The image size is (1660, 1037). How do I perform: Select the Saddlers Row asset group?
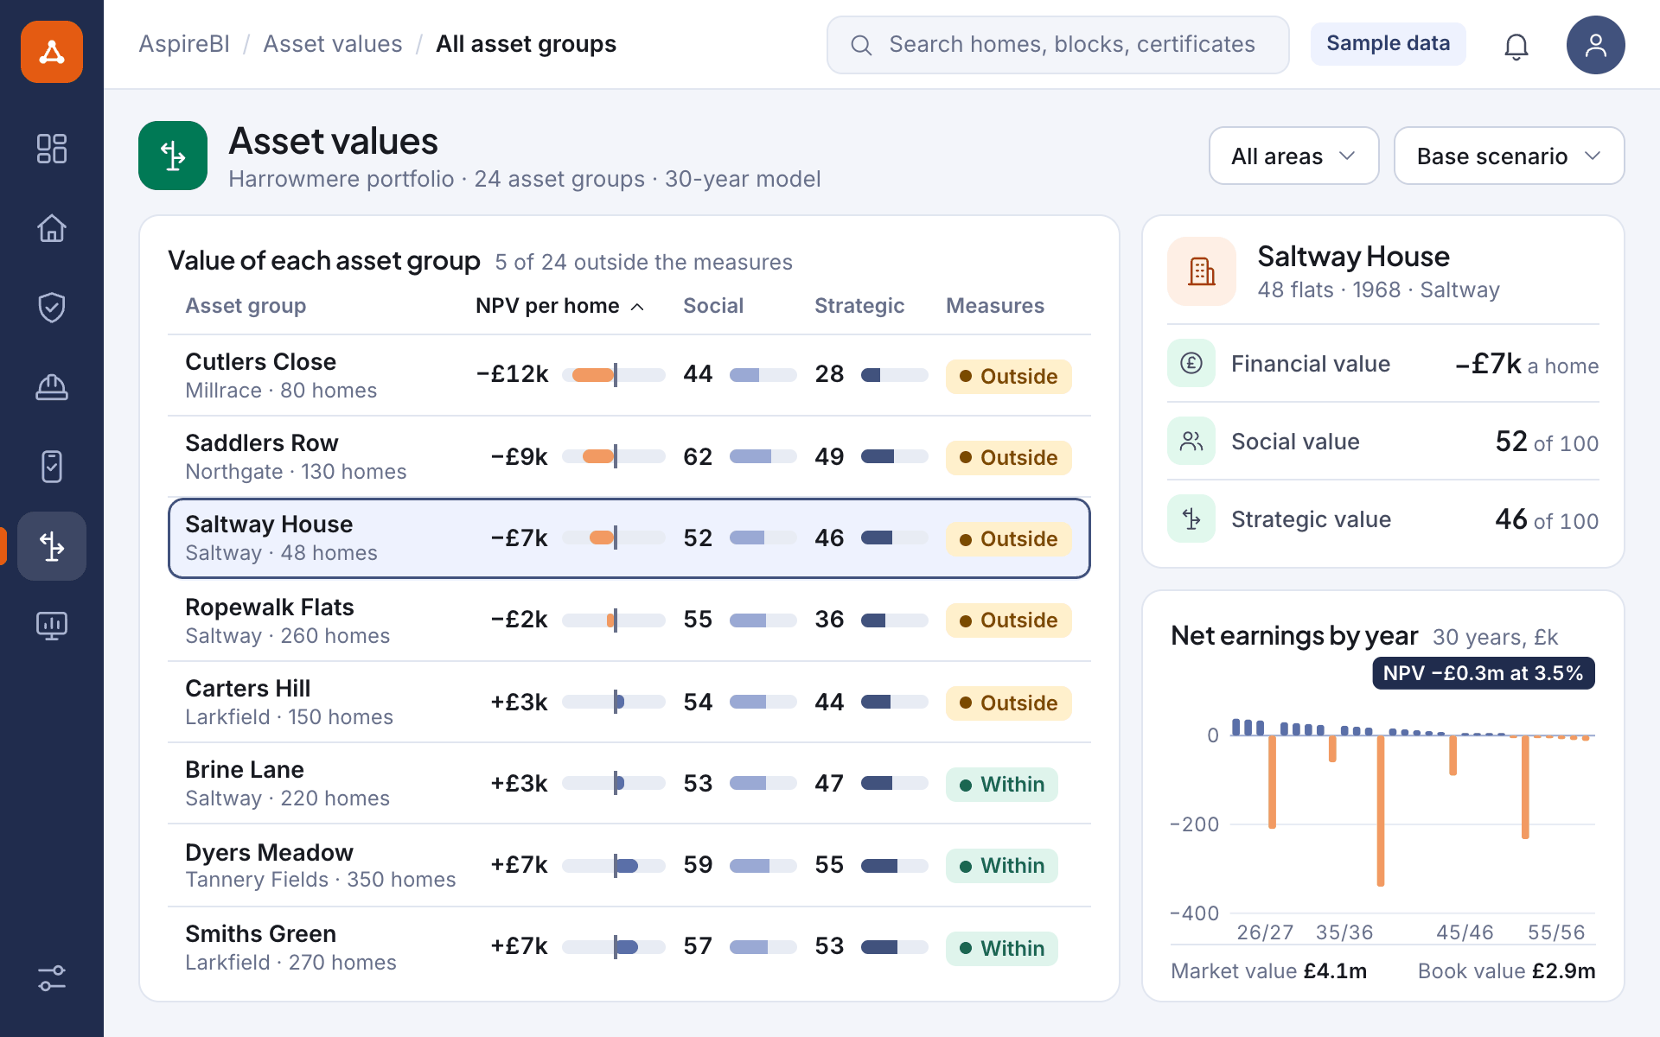[629, 456]
